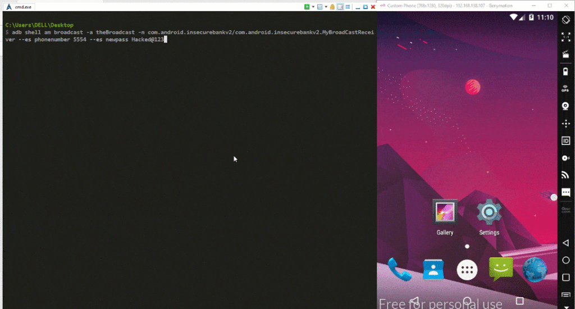Click the Genymotion sidebar home circle button
Screen dimensions: 575x309
pyautogui.click(x=566, y=260)
